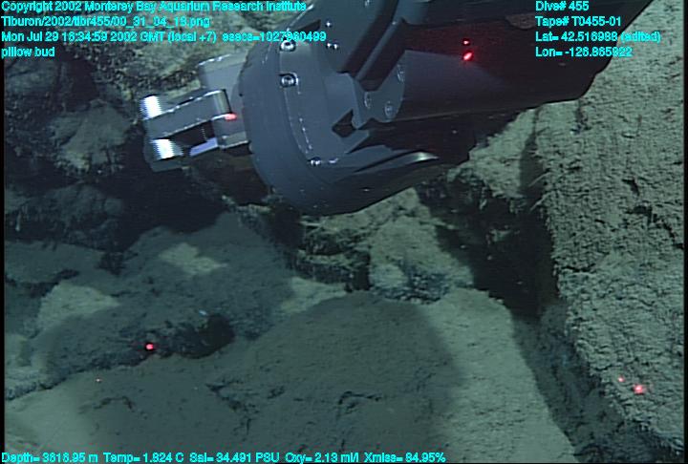The width and height of the screenshot is (688, 464).
Task: Click the 'Xmiss=' transmission percentage reading
Action: (405, 457)
